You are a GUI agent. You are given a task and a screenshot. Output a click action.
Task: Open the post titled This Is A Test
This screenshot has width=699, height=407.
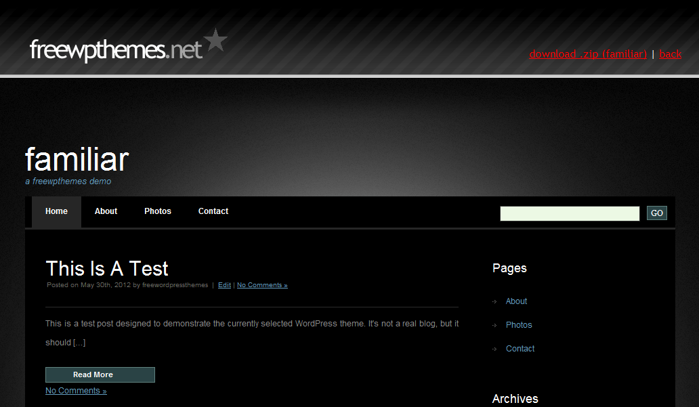pos(106,269)
